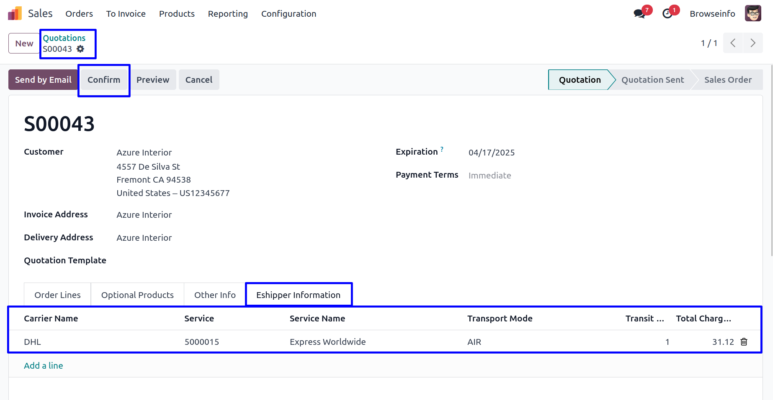Switch to the Order Lines tab
The height and width of the screenshot is (400, 773).
point(57,295)
